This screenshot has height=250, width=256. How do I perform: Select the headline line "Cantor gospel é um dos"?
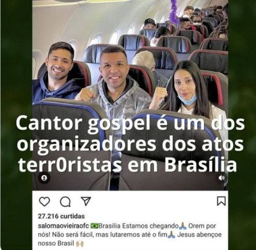point(131,124)
